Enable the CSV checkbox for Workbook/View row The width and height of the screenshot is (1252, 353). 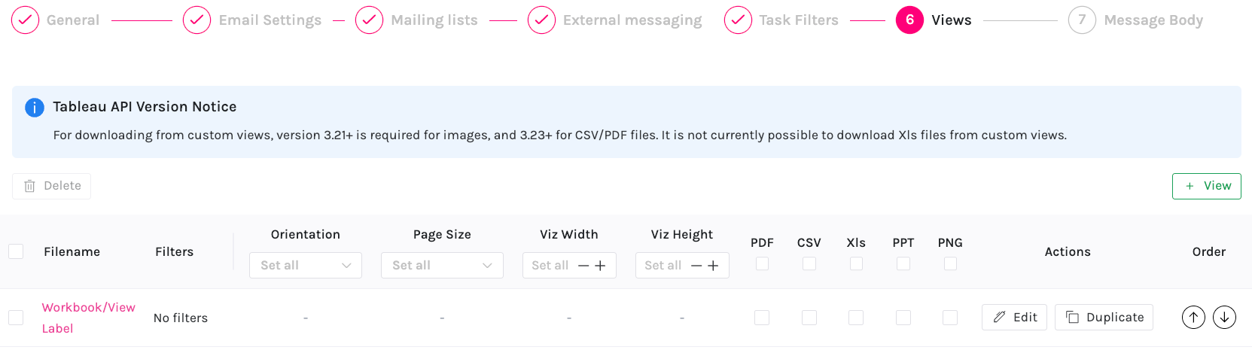809,318
